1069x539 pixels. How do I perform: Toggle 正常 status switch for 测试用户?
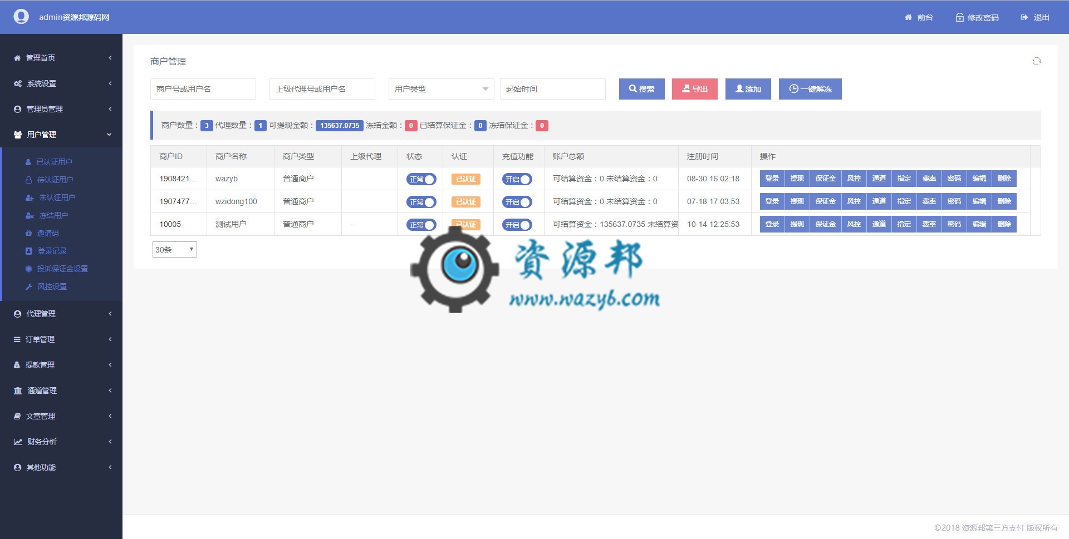coord(421,225)
